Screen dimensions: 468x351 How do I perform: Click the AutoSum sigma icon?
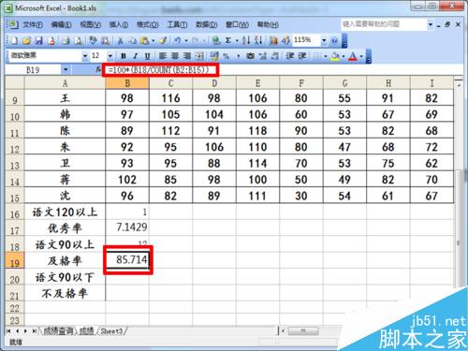[x=228, y=40]
